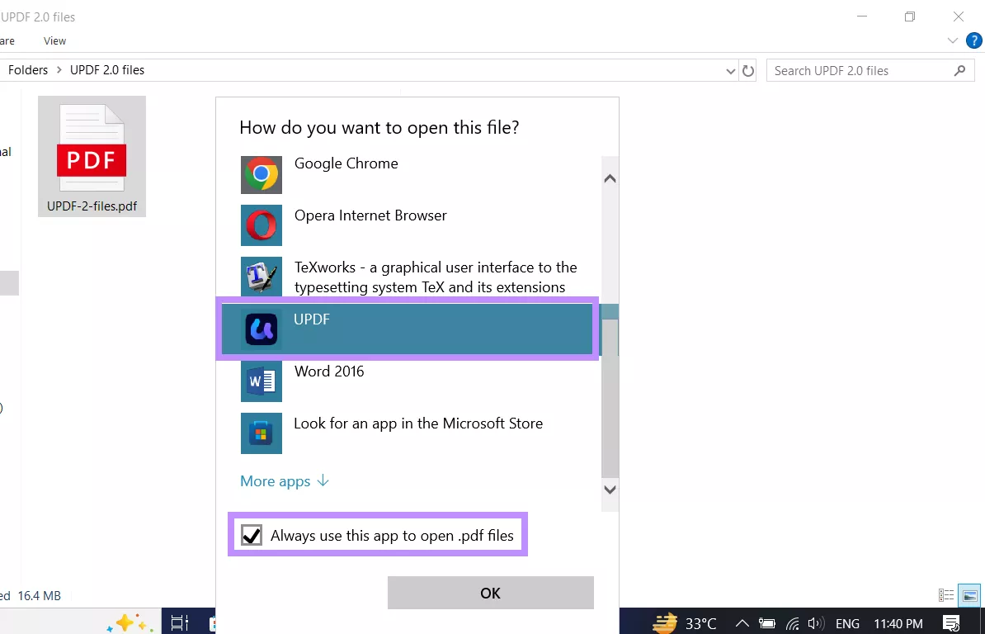Confirm with the OK button
985x634 pixels.
[x=490, y=593]
